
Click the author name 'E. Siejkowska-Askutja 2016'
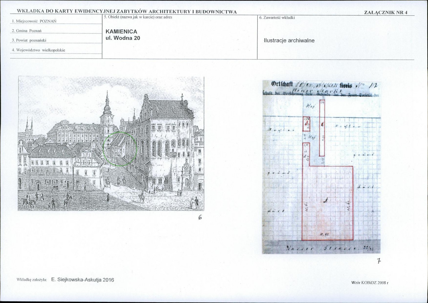pos(83,280)
